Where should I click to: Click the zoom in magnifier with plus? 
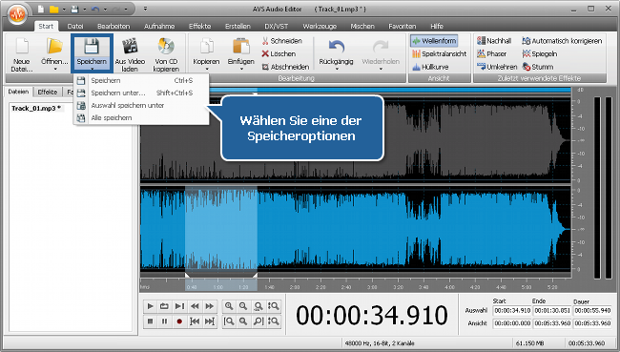pyautogui.click(x=229, y=306)
